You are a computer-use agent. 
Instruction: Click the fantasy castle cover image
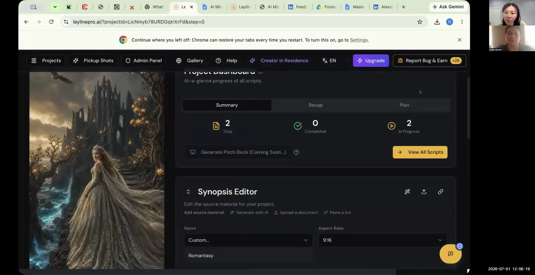pyautogui.click(x=97, y=170)
